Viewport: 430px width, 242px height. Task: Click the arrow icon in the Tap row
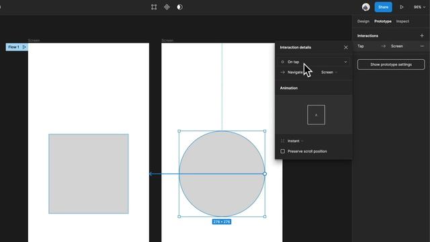(x=384, y=46)
